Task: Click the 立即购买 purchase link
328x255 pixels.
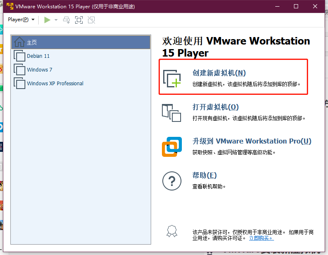Action: point(261,238)
